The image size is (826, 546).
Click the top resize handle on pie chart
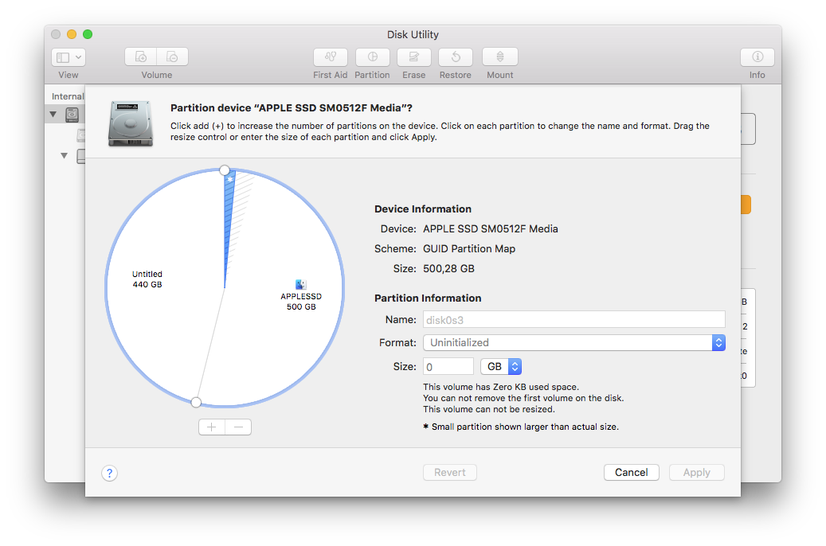(225, 170)
